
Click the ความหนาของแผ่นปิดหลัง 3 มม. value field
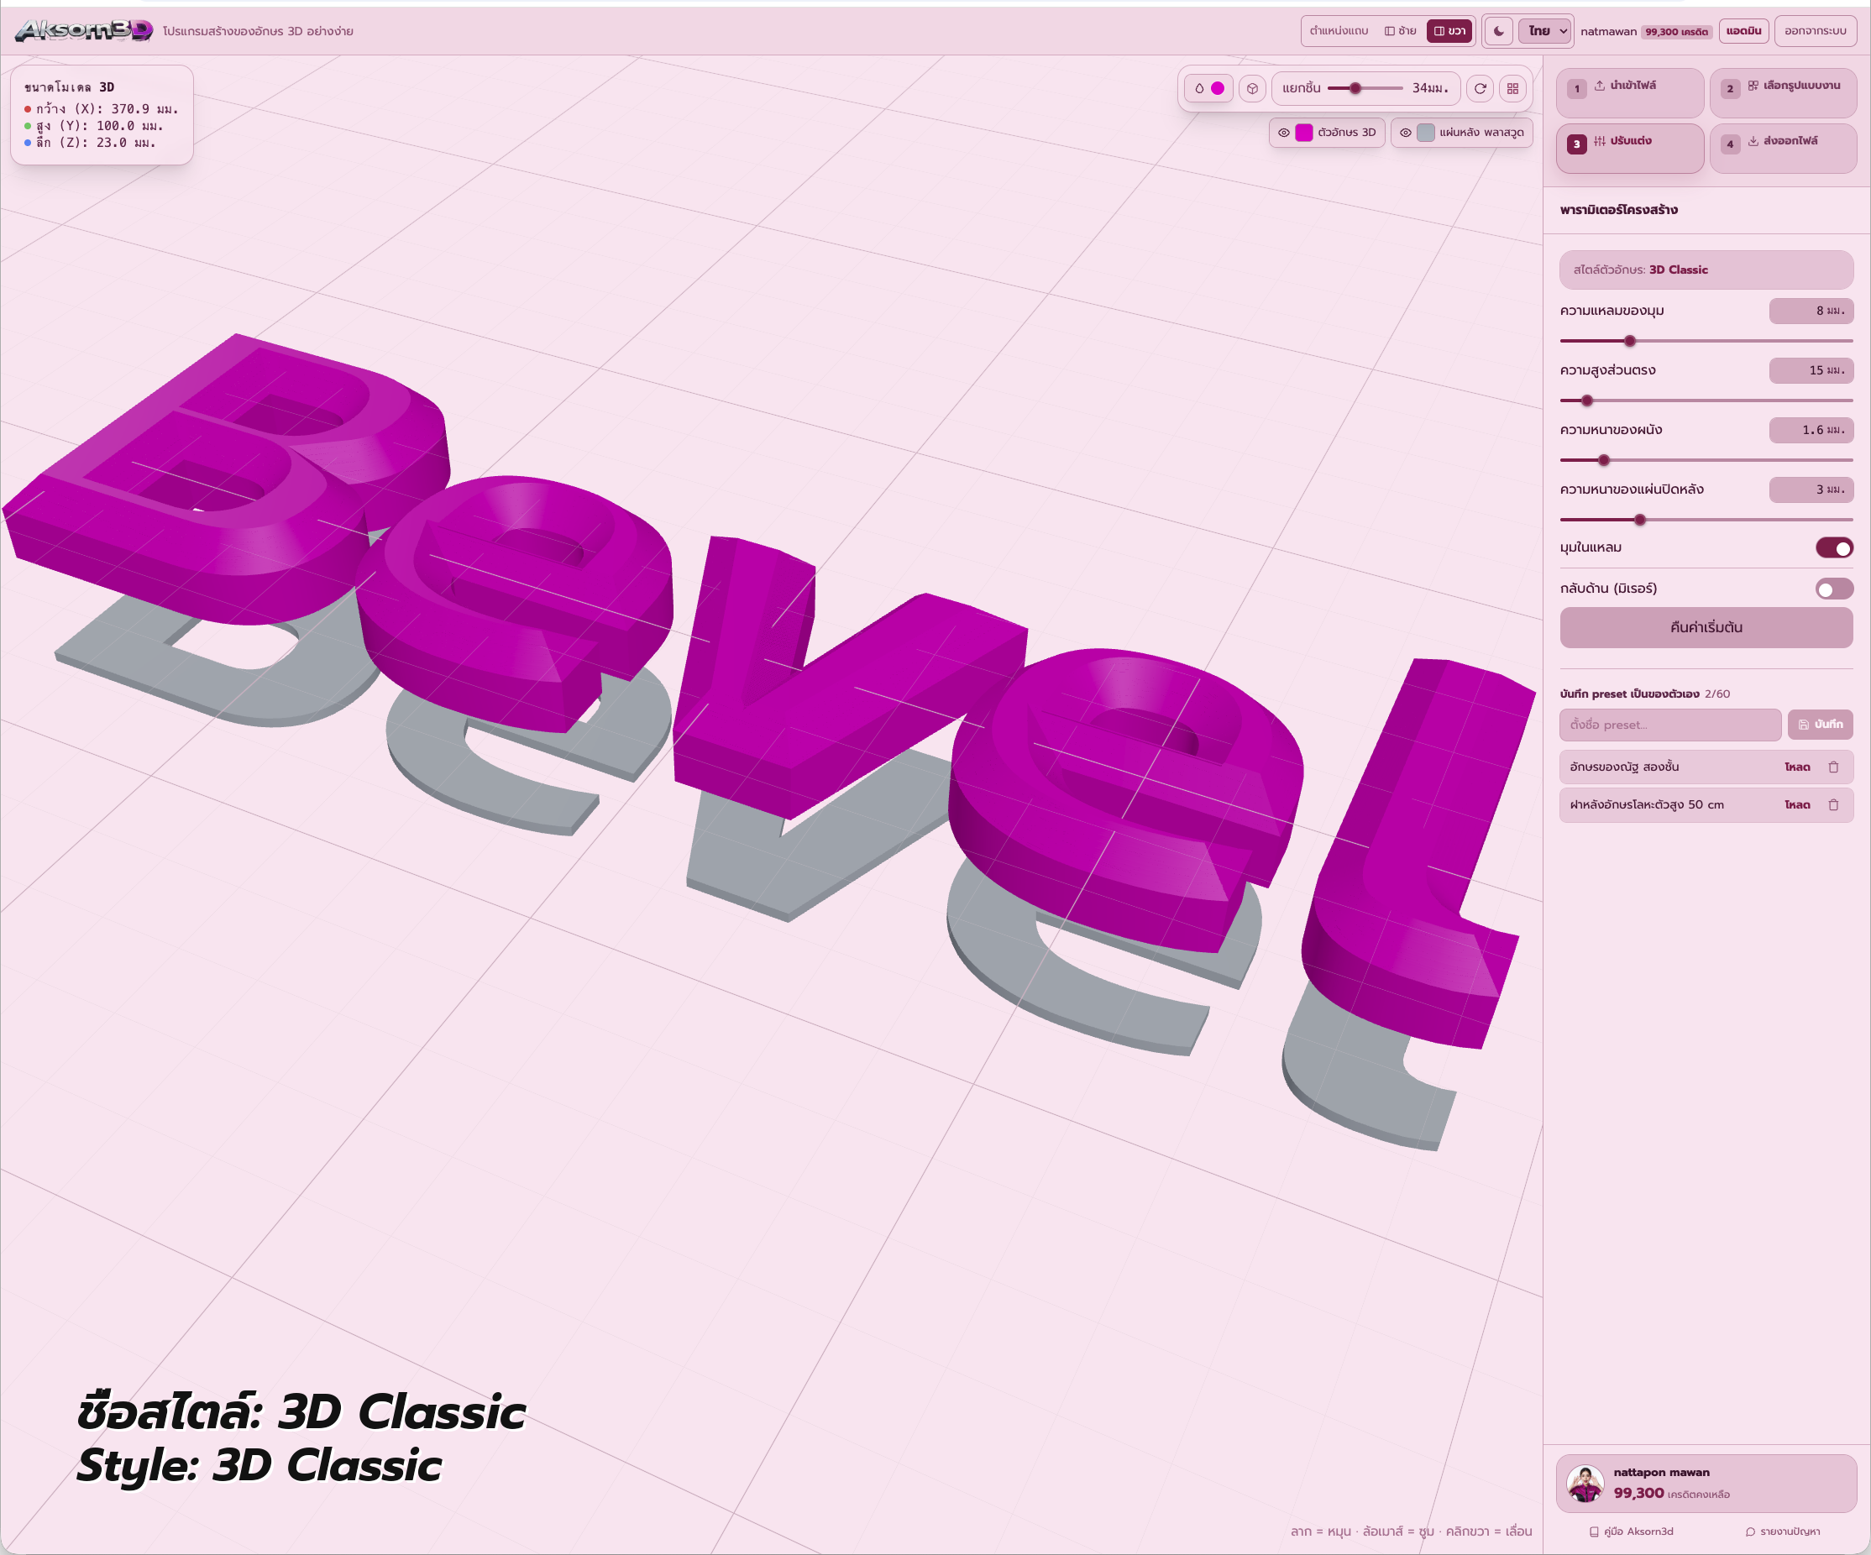1811,490
